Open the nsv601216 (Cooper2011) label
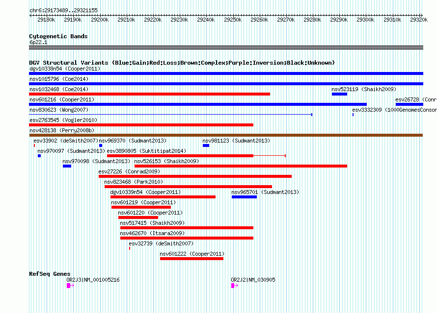The image size is (437, 313). click(62, 99)
